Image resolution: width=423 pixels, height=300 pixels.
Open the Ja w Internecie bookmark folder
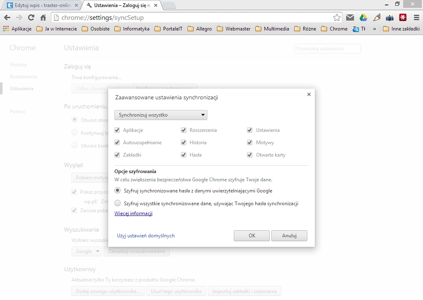tap(57, 29)
